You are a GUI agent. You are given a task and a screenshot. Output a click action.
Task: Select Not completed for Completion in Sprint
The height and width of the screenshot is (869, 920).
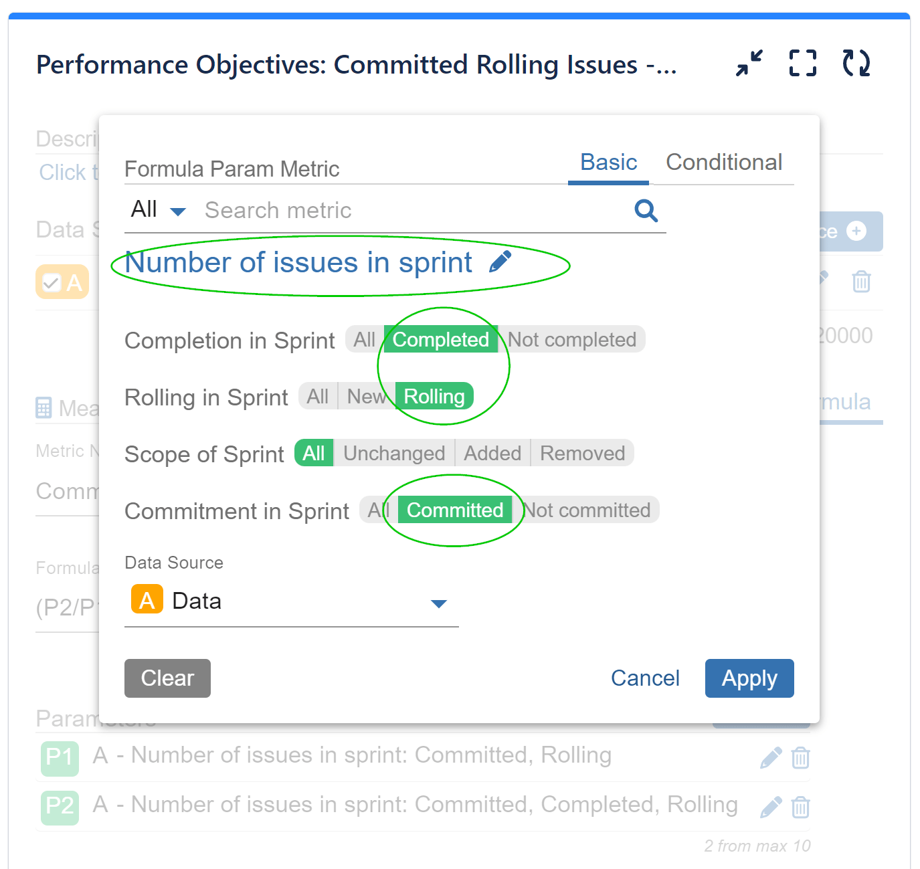click(571, 339)
